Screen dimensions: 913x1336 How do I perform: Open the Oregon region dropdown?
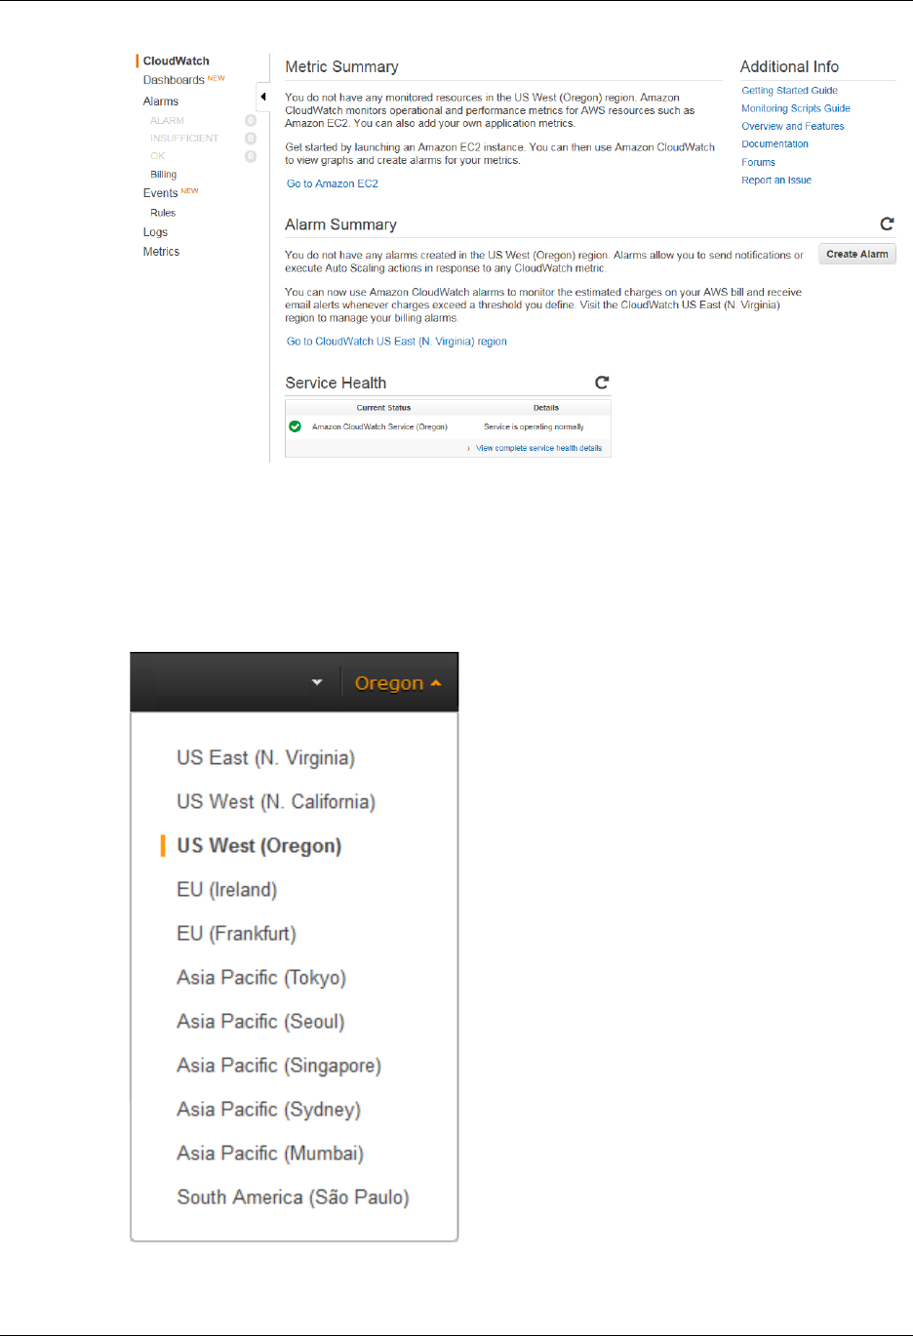point(398,683)
